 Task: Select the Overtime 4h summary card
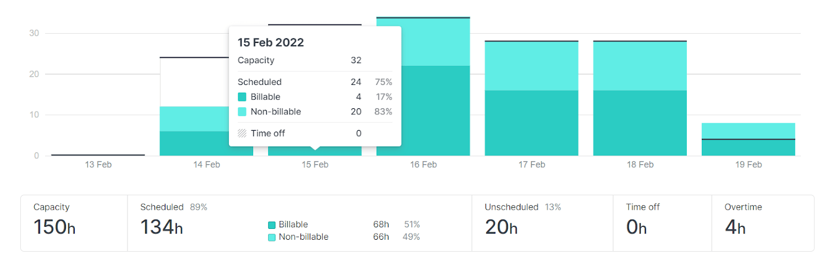click(762, 223)
